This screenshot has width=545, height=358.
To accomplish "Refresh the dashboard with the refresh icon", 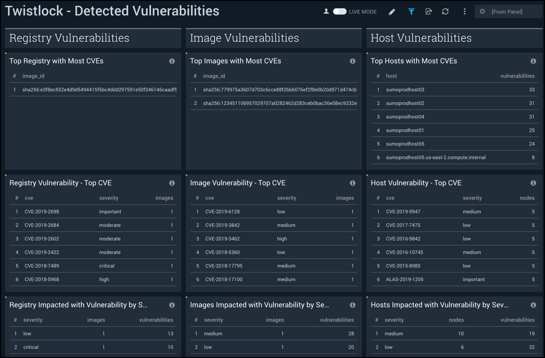I will point(445,11).
